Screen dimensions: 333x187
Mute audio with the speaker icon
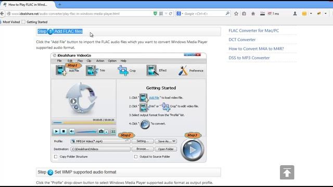pos(72,131)
